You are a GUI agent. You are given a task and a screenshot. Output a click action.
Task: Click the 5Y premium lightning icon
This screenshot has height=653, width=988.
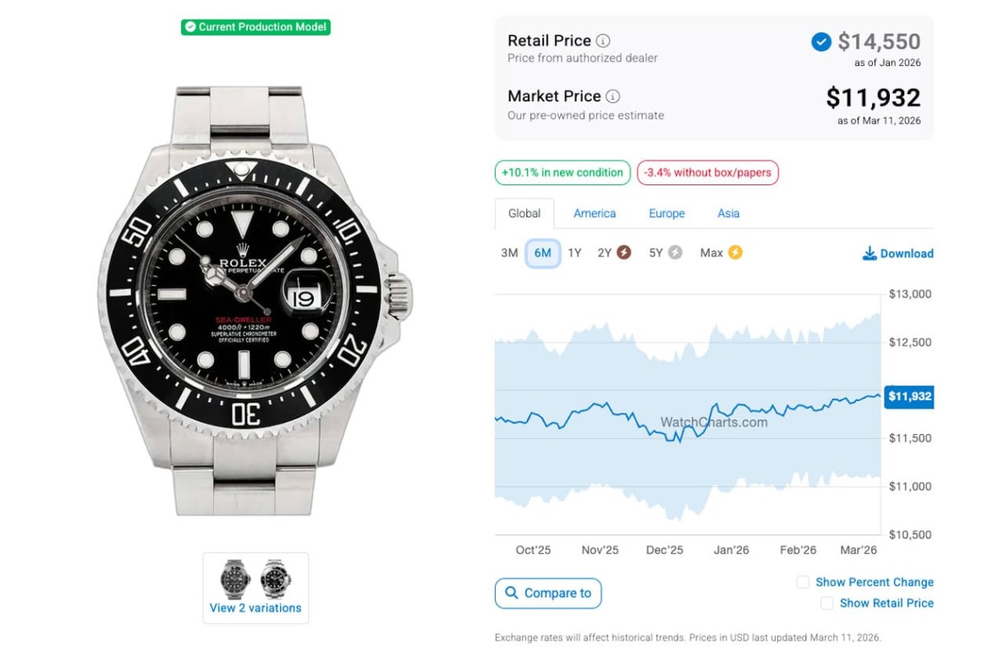[x=675, y=253]
